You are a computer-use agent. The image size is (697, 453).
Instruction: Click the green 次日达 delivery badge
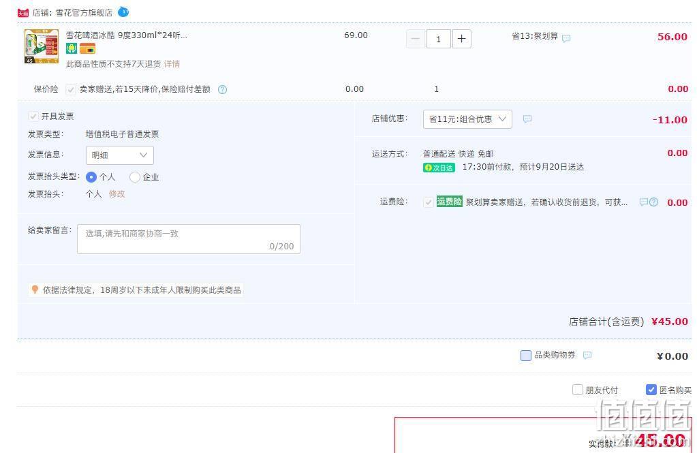(439, 168)
